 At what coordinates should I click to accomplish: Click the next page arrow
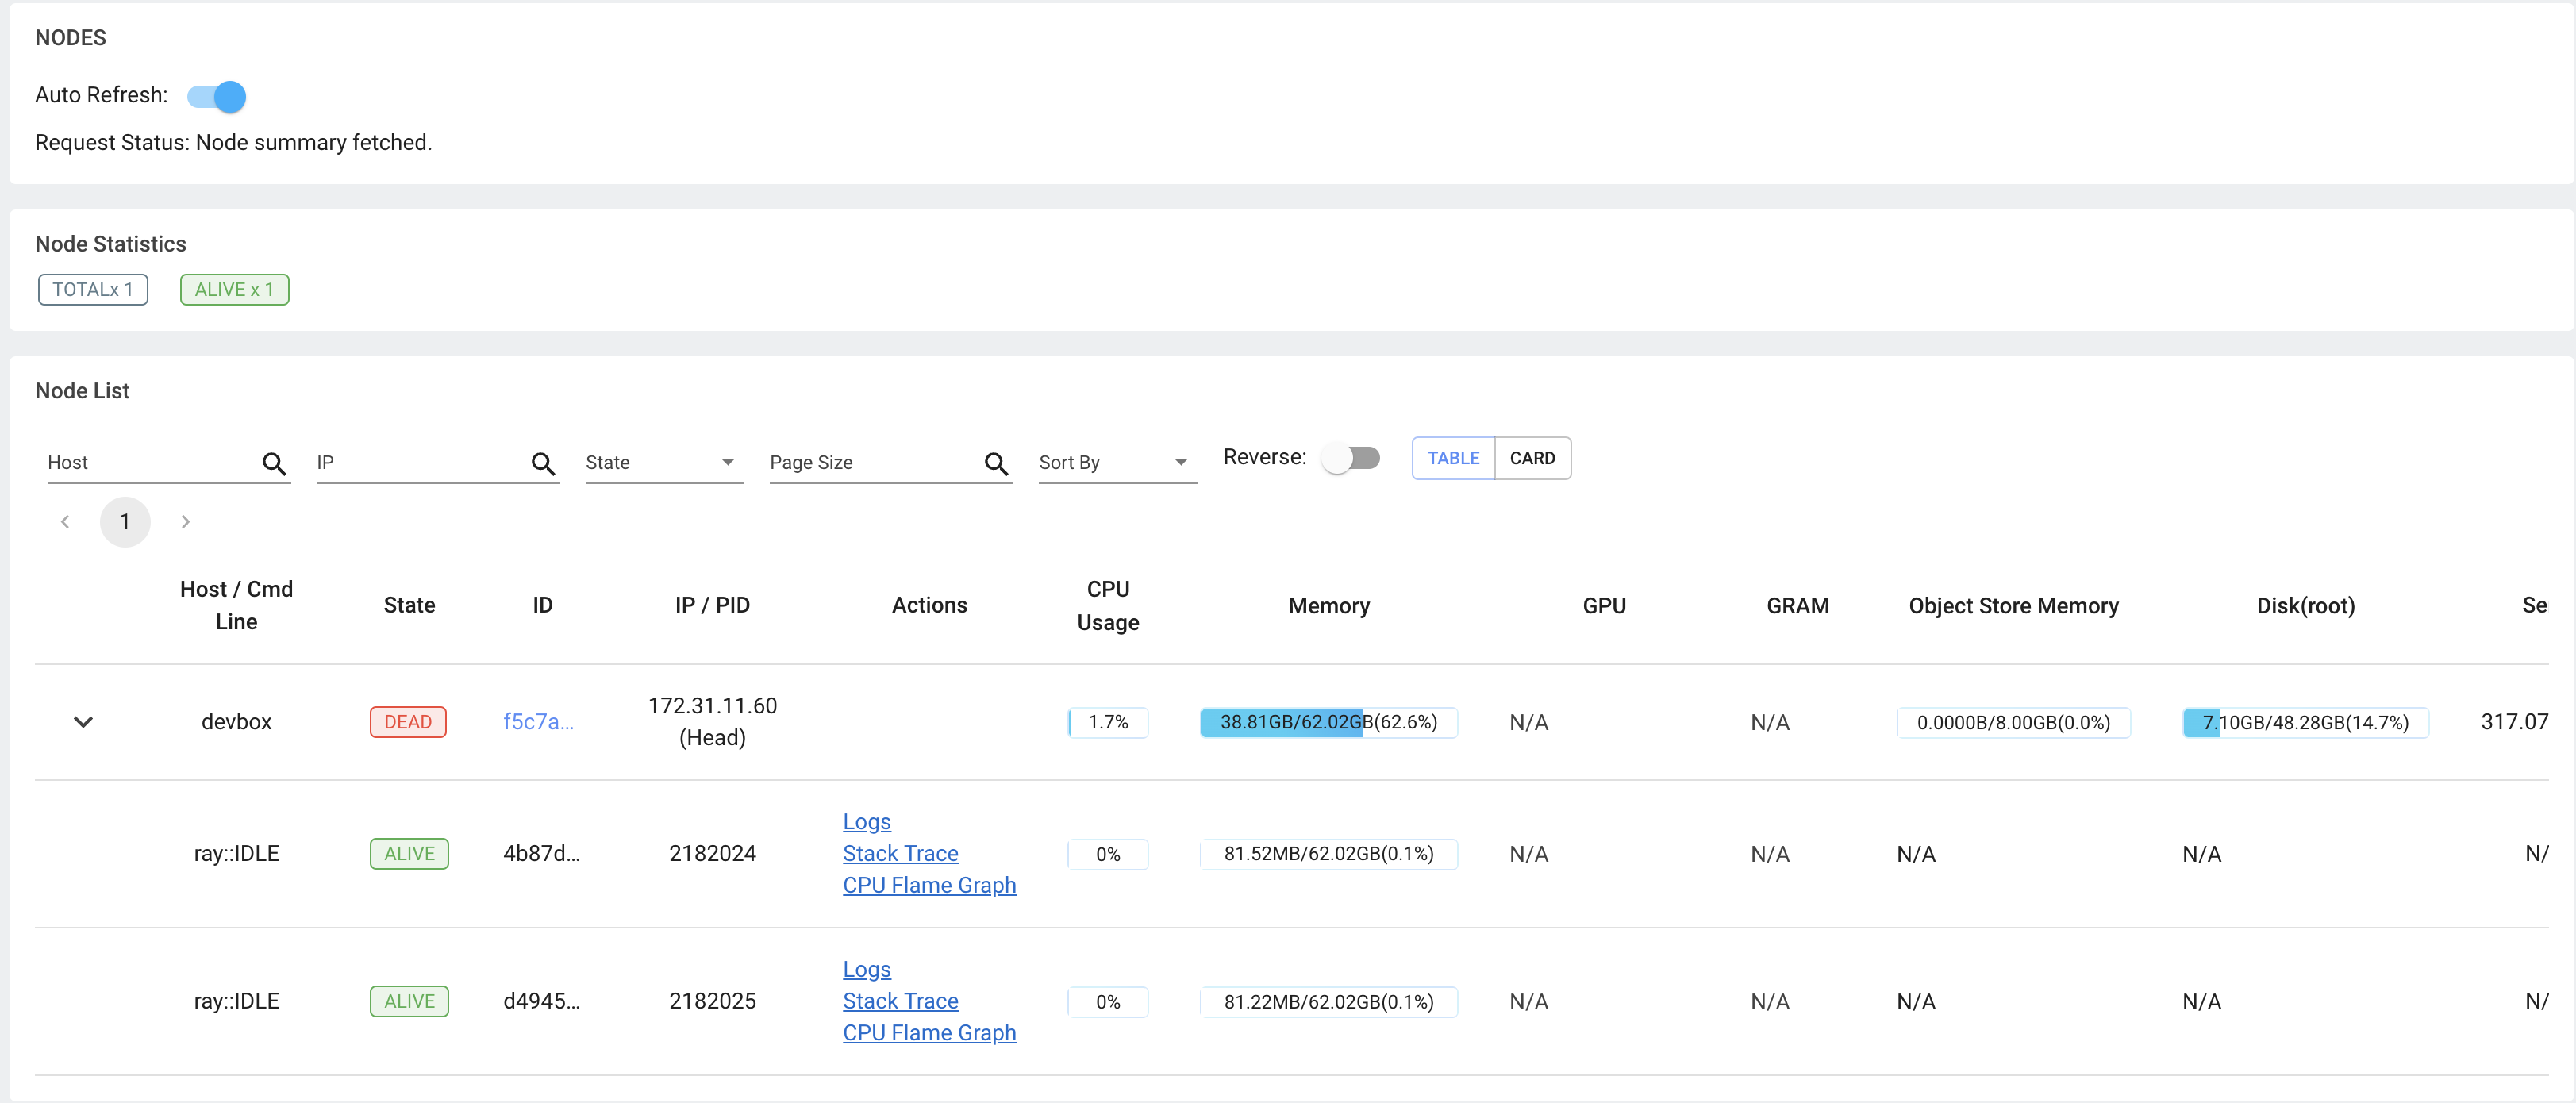(x=185, y=521)
